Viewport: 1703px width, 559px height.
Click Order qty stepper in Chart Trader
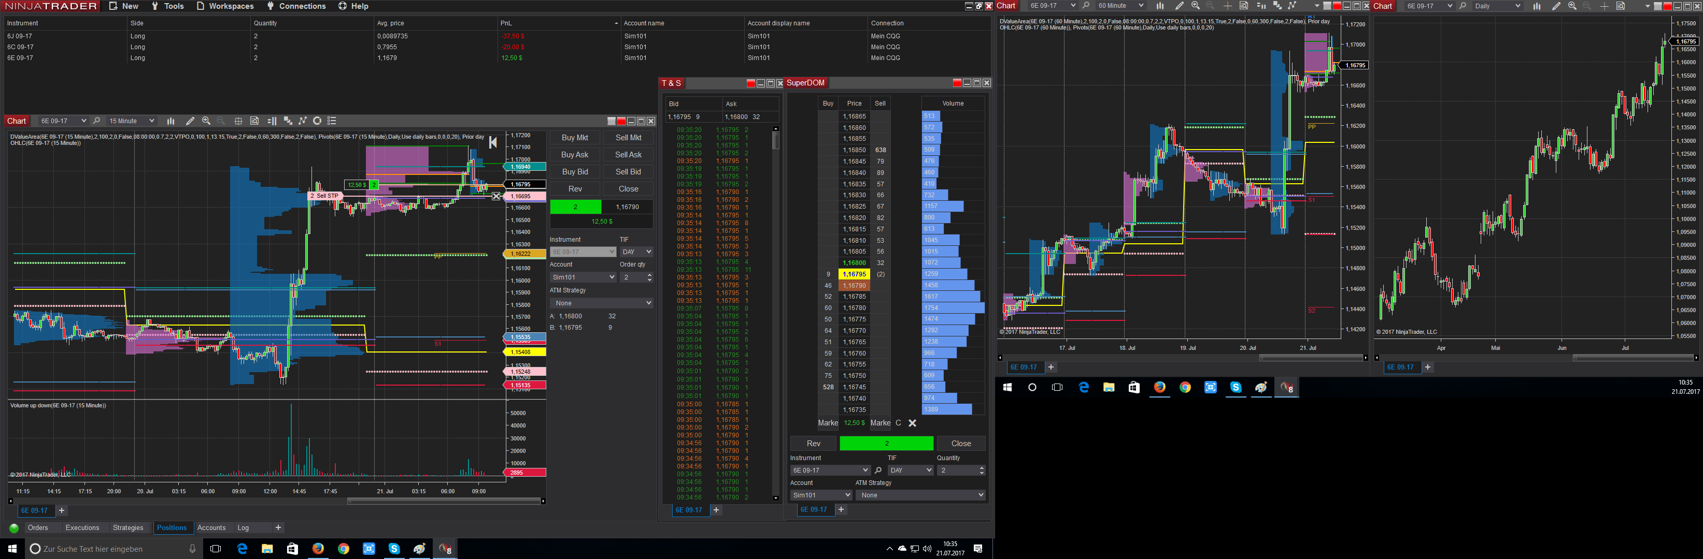tap(649, 277)
